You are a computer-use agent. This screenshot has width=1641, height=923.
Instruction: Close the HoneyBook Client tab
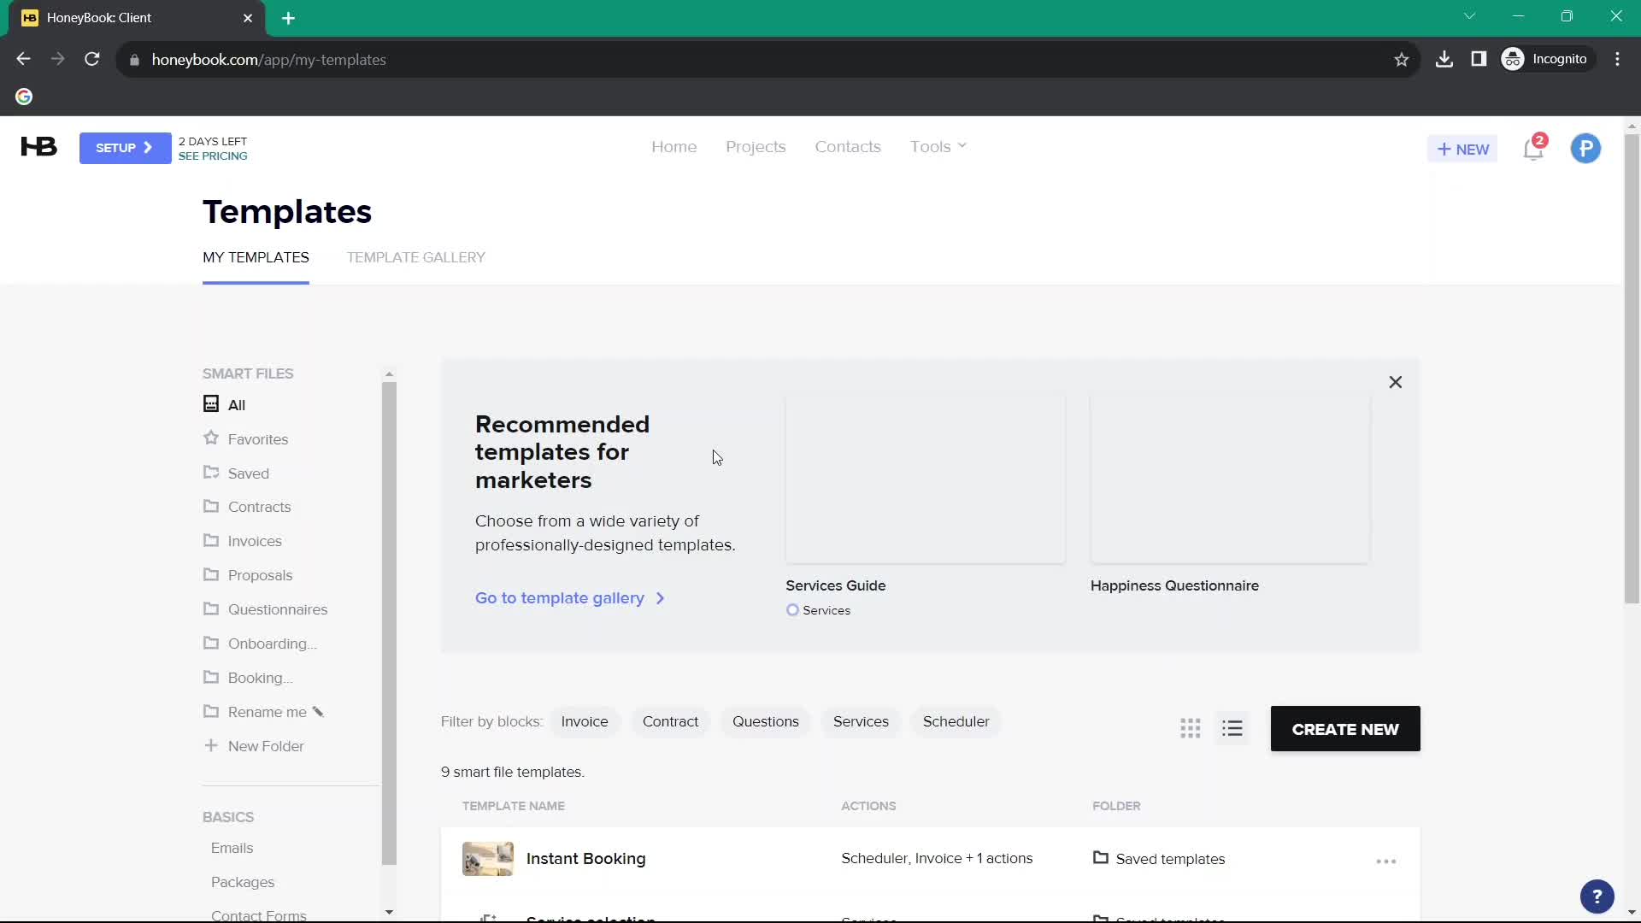pyautogui.click(x=248, y=18)
